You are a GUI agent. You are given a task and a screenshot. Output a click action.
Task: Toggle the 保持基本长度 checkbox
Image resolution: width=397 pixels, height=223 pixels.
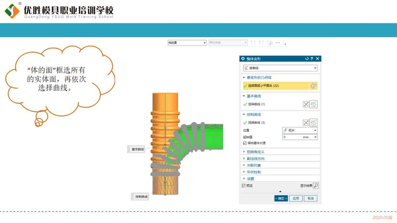(x=245, y=143)
